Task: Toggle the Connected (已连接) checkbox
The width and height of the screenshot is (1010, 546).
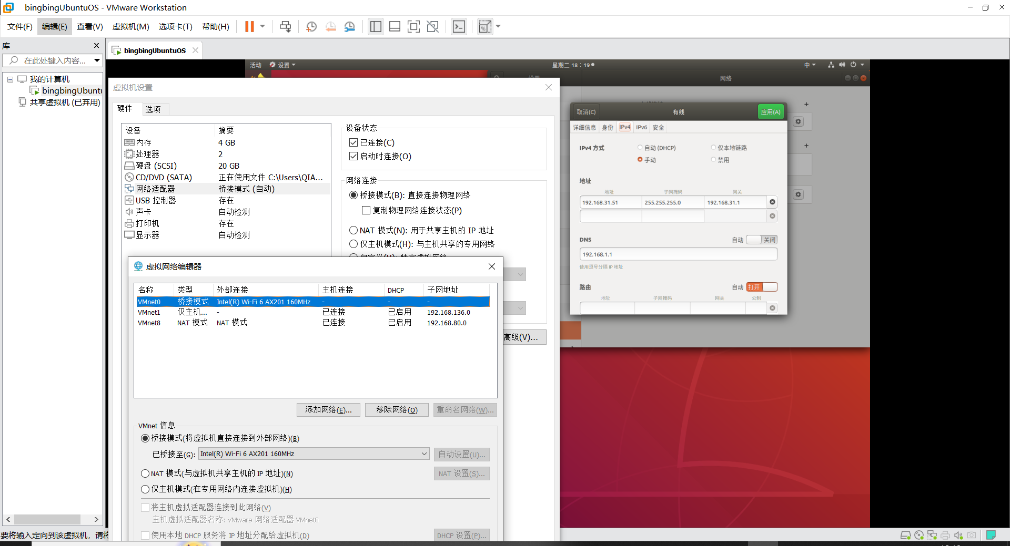Action: tap(353, 142)
